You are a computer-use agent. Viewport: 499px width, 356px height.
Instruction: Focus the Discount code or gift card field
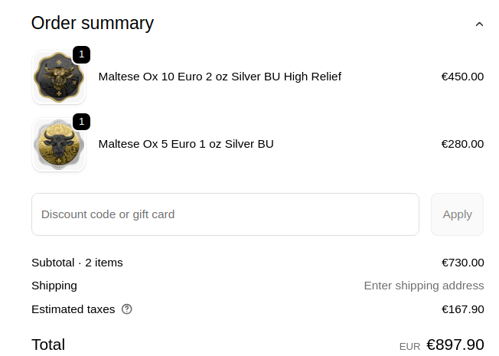pos(225,214)
